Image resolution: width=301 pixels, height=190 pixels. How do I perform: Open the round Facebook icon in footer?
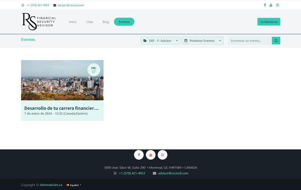click(x=139, y=155)
